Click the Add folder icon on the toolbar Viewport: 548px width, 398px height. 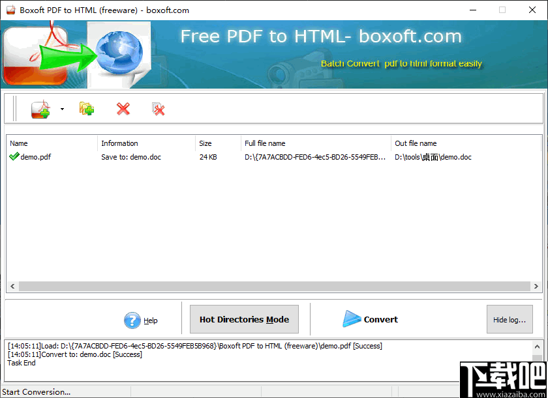(x=85, y=109)
